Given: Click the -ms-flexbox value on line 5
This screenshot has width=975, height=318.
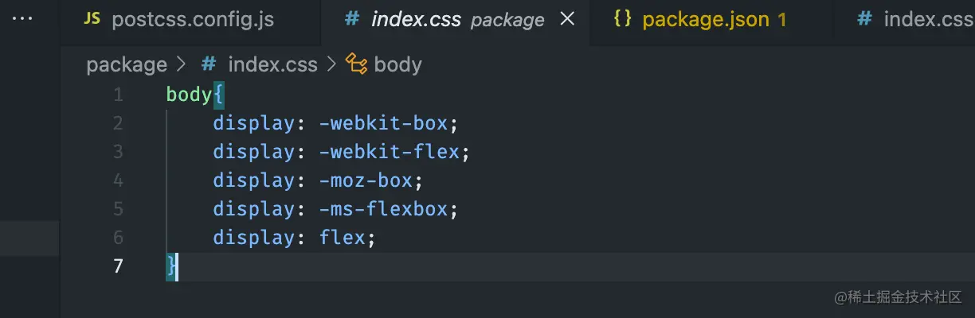Looking at the screenshot, I should [385, 209].
